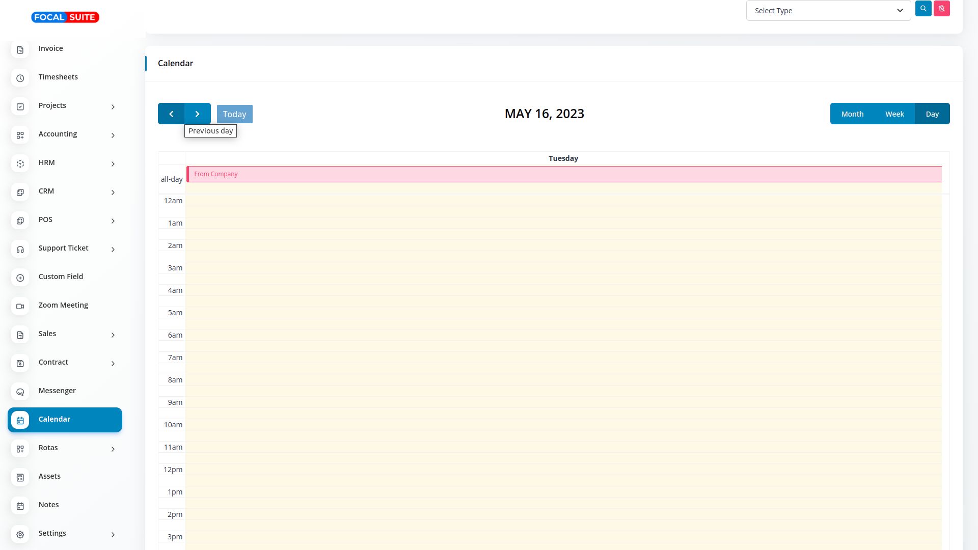This screenshot has width=978, height=550.
Task: Click the pink reset filter icon
Action: pyautogui.click(x=941, y=9)
